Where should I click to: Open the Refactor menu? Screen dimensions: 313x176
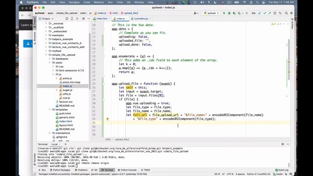[99, 2]
